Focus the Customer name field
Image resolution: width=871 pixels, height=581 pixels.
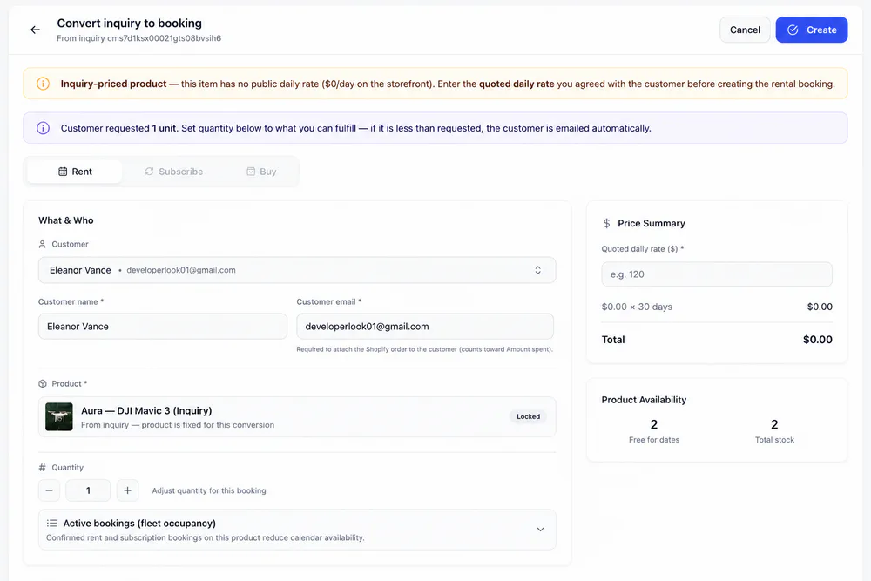click(163, 327)
